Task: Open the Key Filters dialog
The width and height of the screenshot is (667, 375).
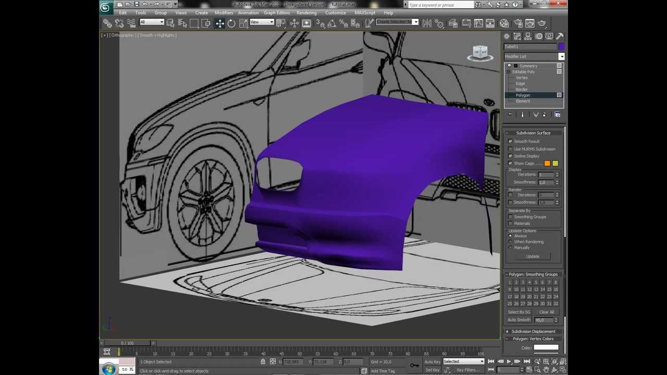Action: 468,370
